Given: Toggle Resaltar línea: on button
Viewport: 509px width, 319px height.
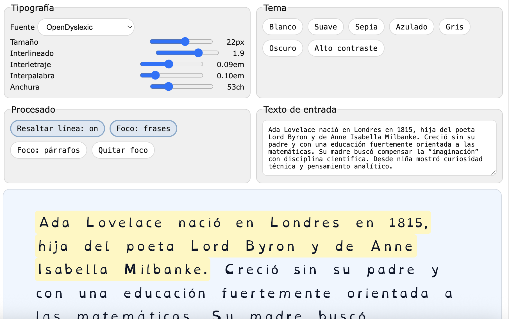Looking at the screenshot, I should [x=58, y=129].
